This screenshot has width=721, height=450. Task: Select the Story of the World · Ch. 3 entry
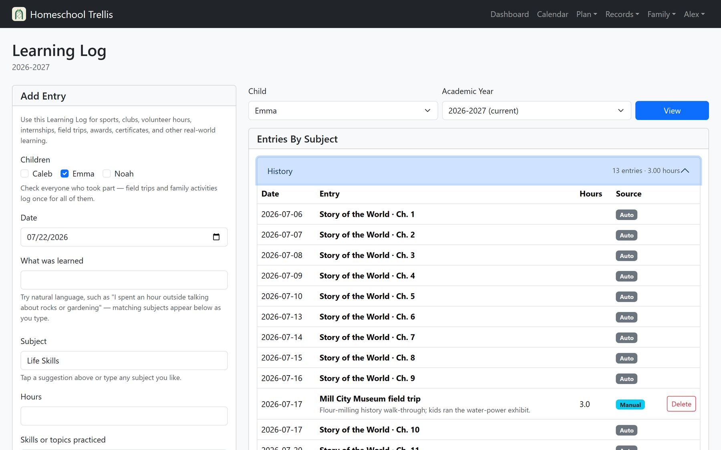tap(367, 255)
